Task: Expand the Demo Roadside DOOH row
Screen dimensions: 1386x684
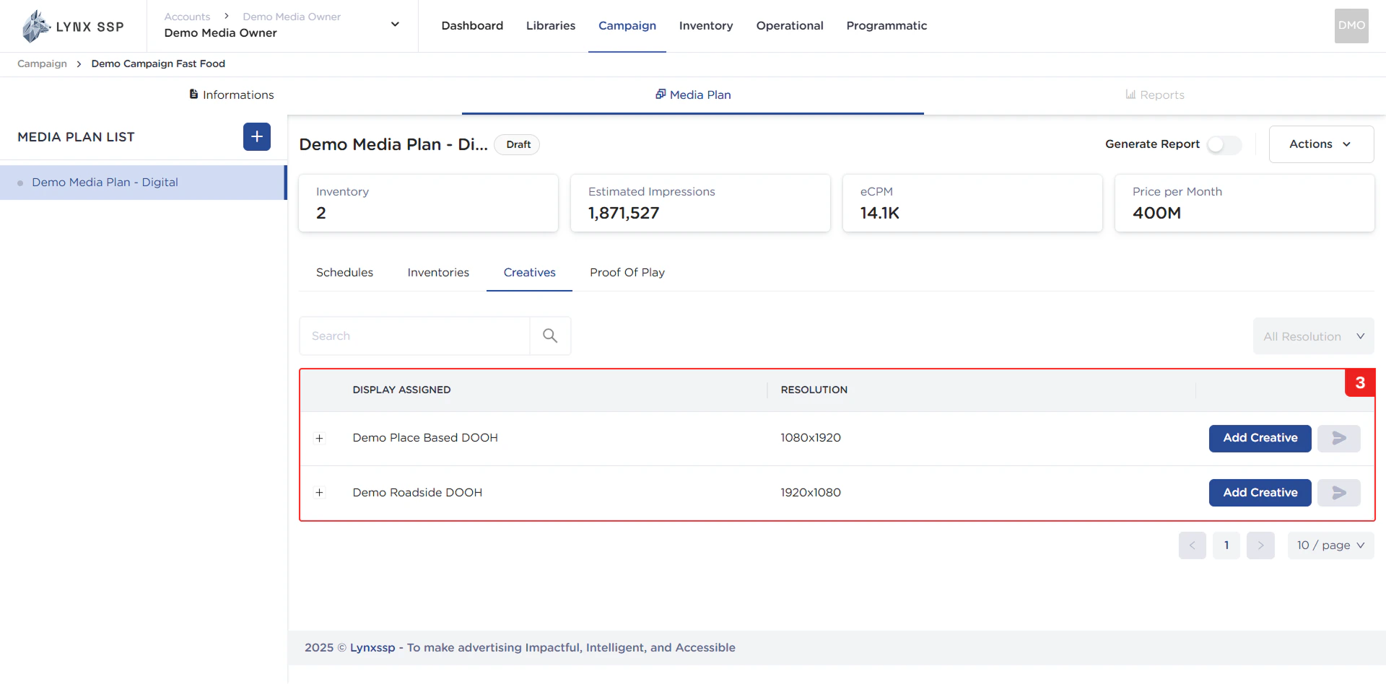Action: [319, 493]
